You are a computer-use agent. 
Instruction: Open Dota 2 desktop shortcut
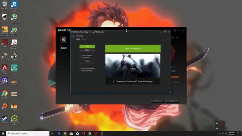pyautogui.click(x=5, y=43)
